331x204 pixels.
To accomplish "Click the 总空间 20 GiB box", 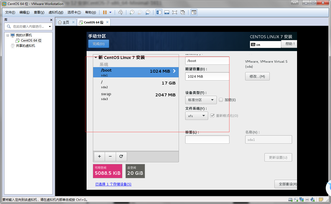I will [x=135, y=171].
